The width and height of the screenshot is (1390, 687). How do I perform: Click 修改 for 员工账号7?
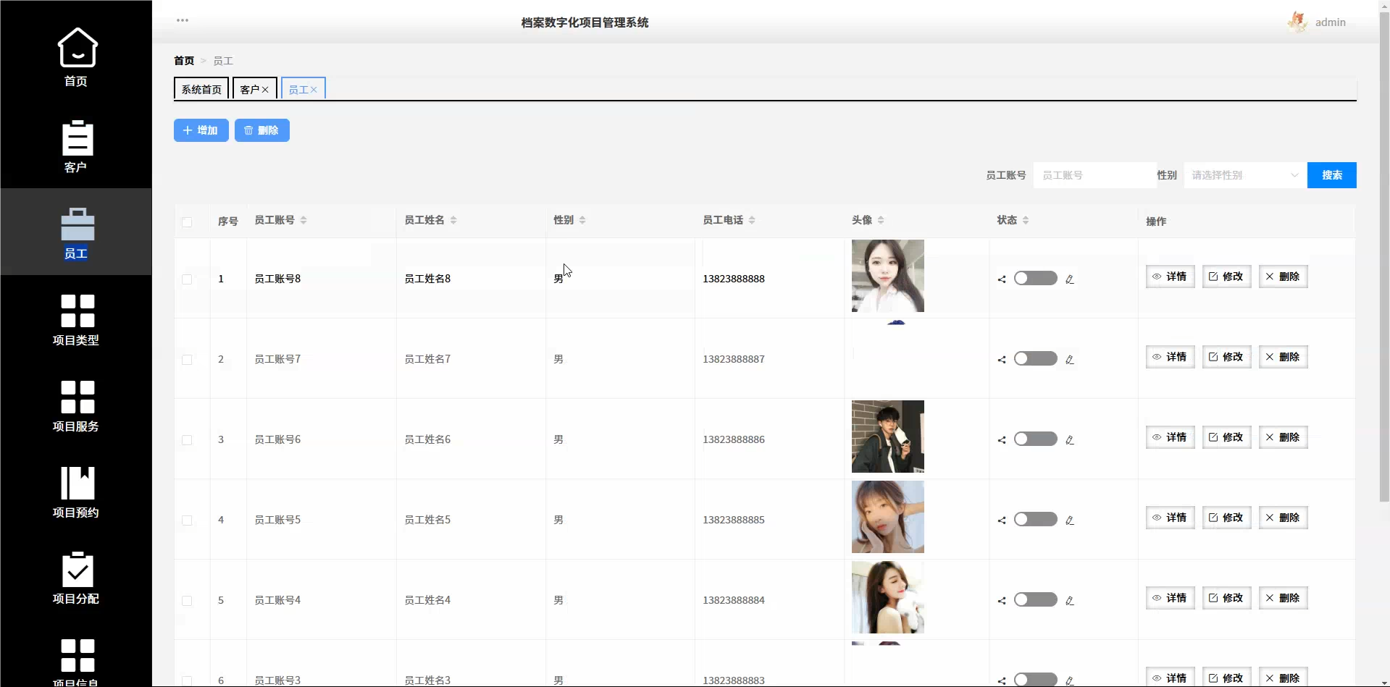pyautogui.click(x=1227, y=357)
